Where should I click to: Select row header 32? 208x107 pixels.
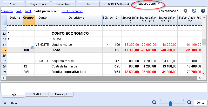click(4, 34)
